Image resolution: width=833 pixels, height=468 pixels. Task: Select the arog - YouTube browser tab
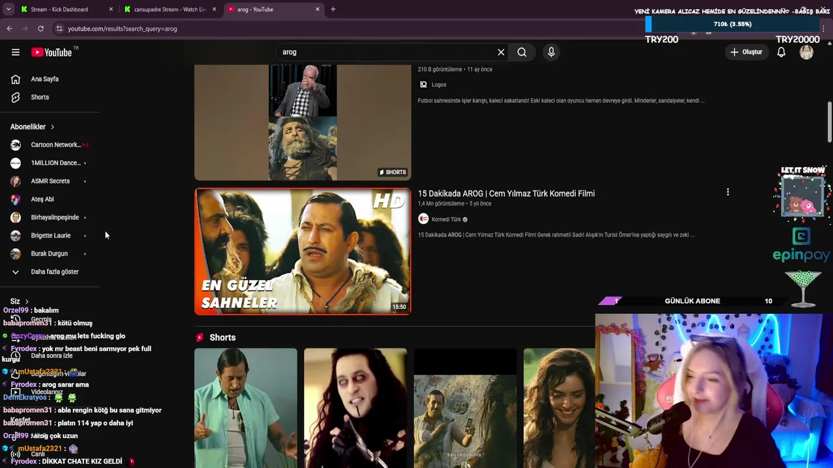(273, 9)
